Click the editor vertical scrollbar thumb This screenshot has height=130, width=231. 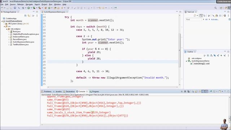(179, 50)
